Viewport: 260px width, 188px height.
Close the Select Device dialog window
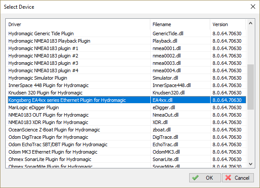click(253, 7)
